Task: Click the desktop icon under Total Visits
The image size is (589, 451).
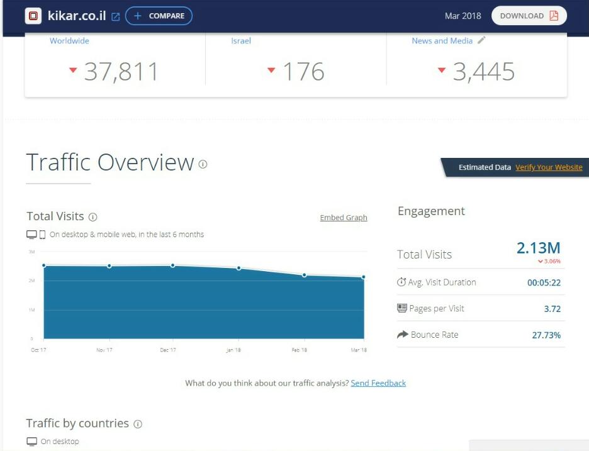Action: click(31, 235)
